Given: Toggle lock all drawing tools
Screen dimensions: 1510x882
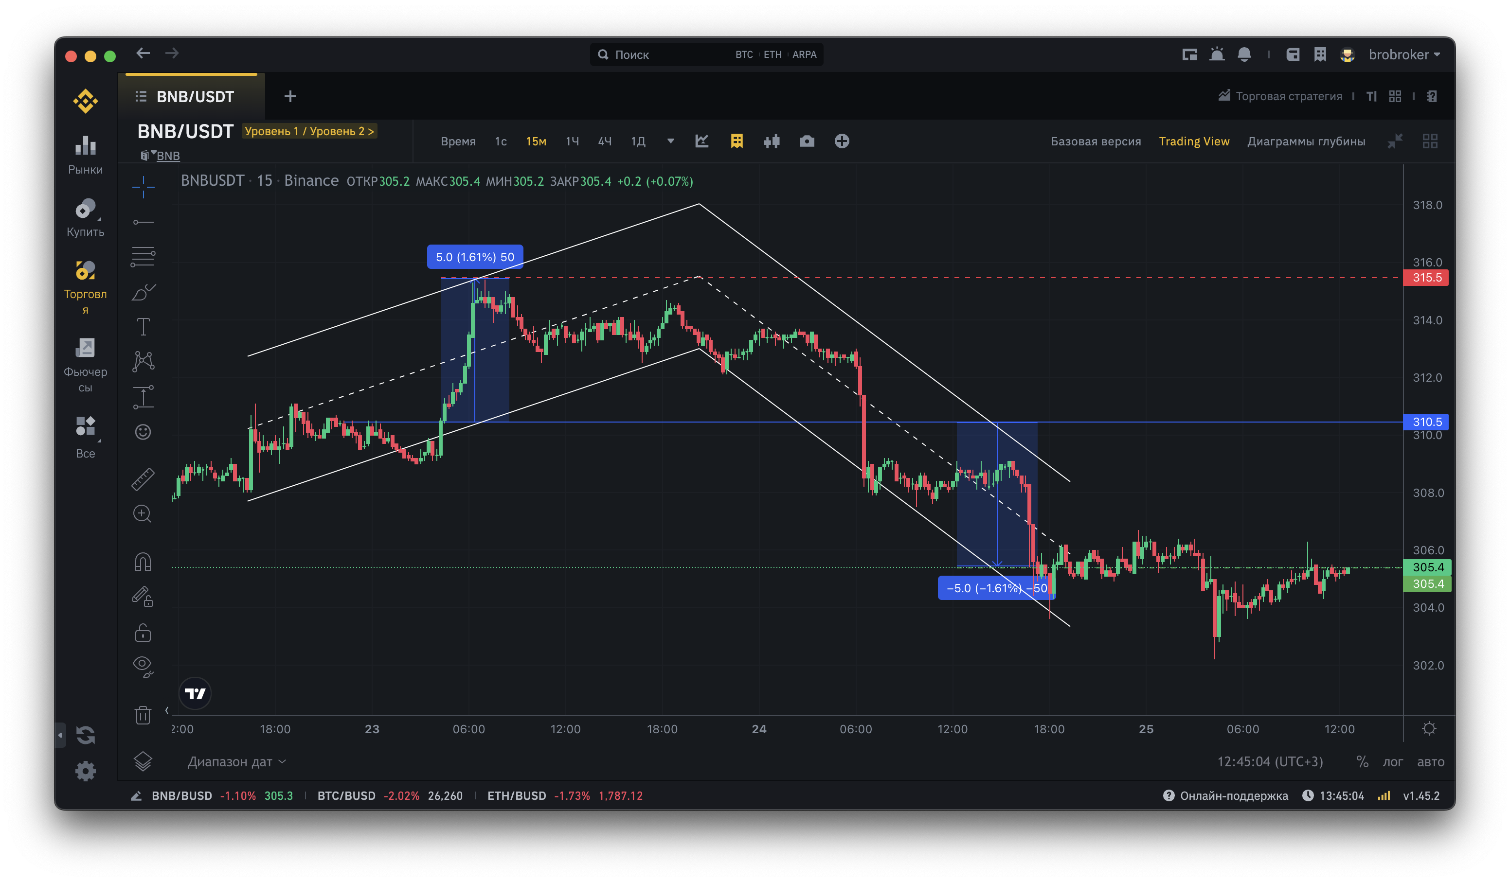Looking at the screenshot, I should (143, 632).
